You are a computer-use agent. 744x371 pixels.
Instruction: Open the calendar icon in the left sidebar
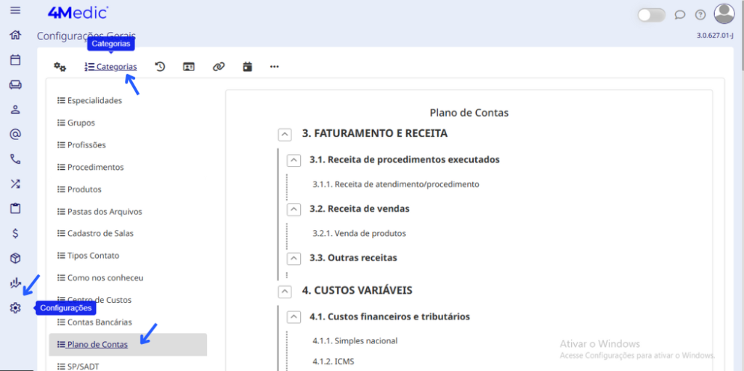(x=15, y=60)
